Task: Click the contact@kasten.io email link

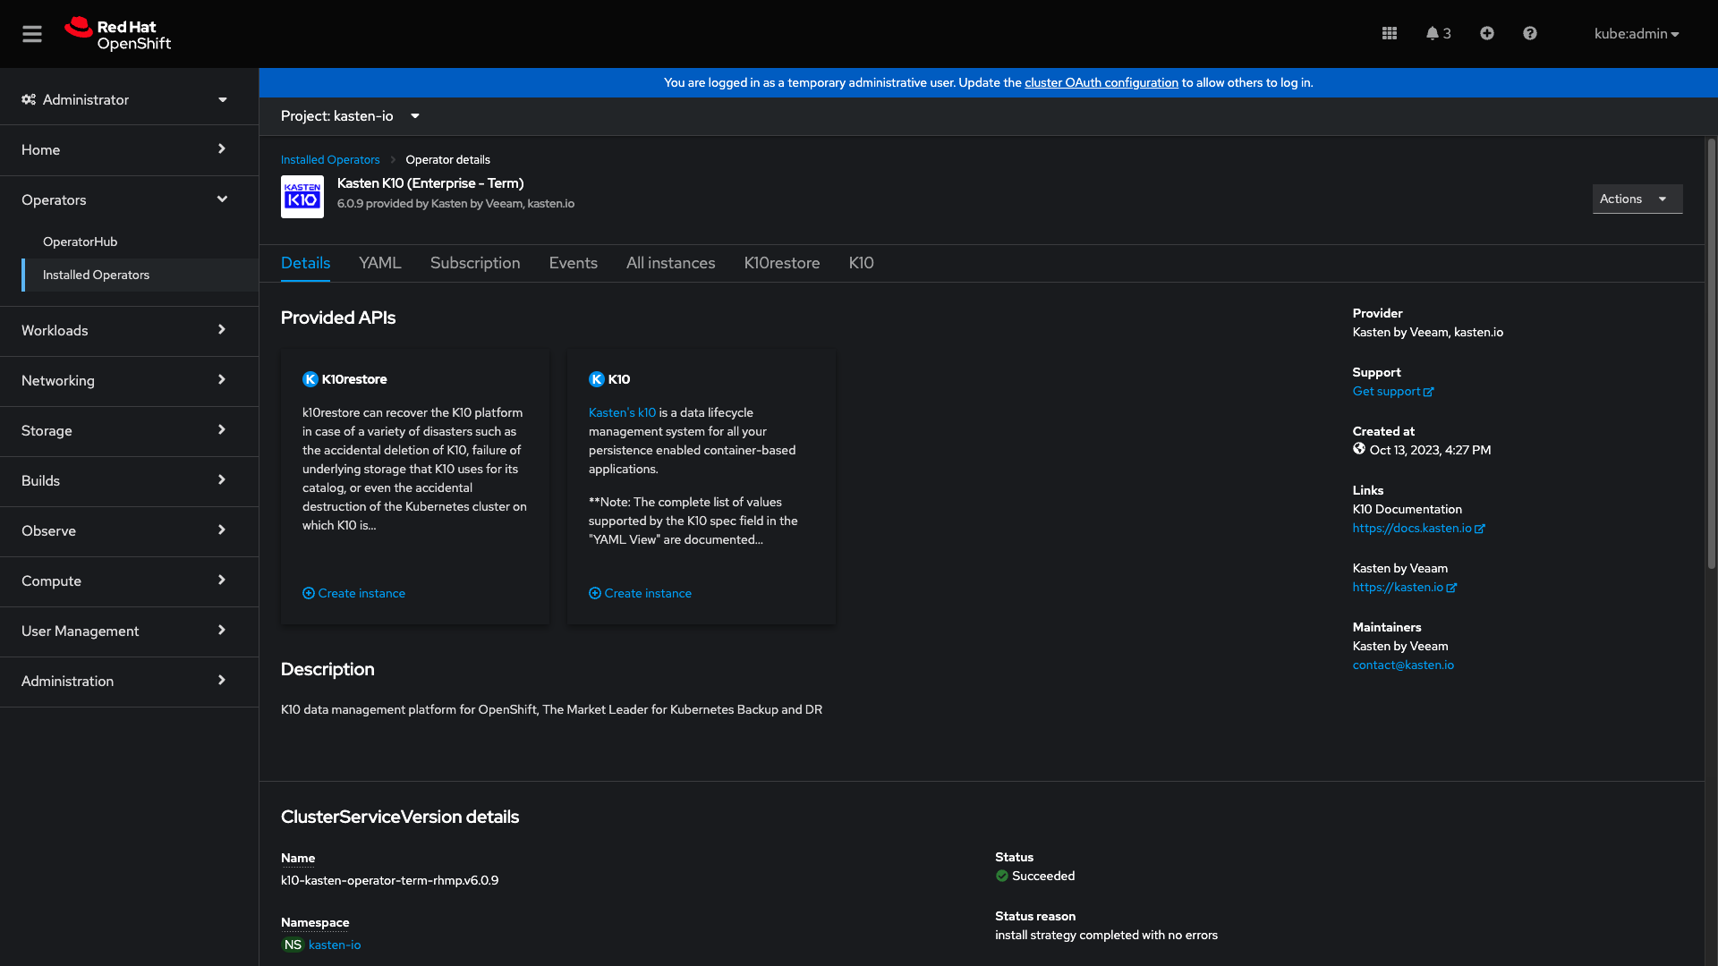Action: pyautogui.click(x=1403, y=665)
